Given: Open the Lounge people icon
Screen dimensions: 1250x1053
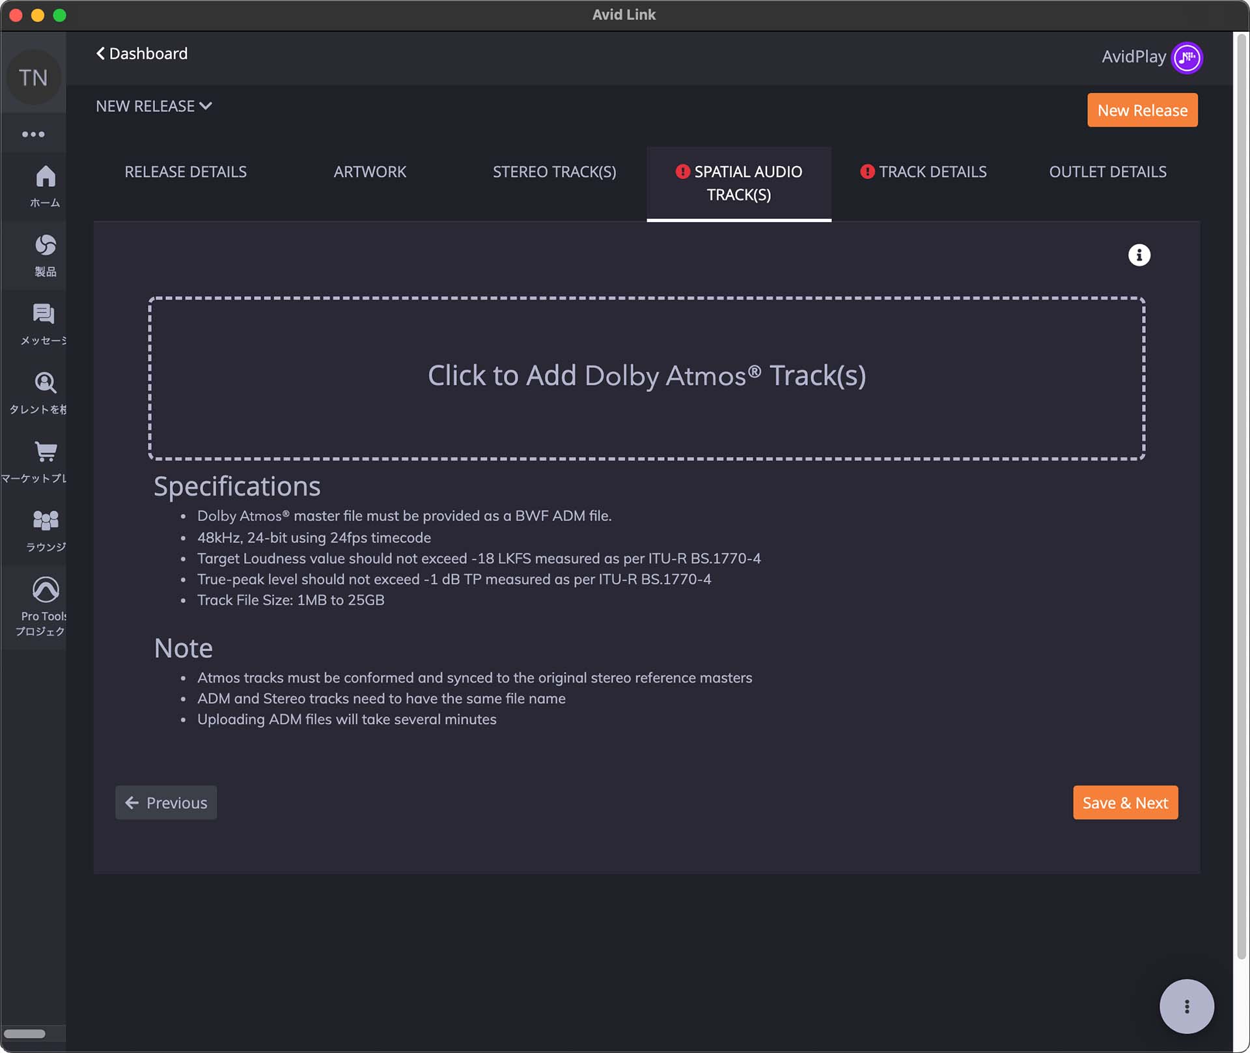Looking at the screenshot, I should [x=45, y=521].
